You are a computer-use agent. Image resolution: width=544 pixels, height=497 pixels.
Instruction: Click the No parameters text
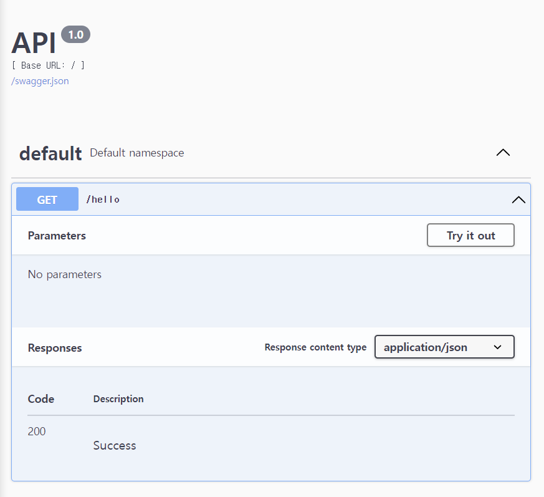coord(65,274)
